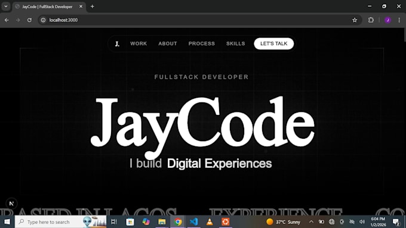Open the WORK section link
This screenshot has width=406, height=228.
coord(139,43)
